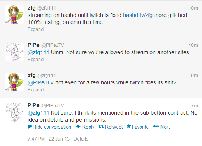Click the speech bubble conversation icon

tap(30, 127)
